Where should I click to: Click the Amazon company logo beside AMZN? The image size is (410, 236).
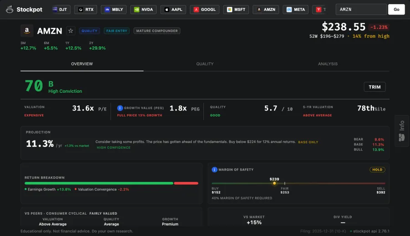point(27,31)
